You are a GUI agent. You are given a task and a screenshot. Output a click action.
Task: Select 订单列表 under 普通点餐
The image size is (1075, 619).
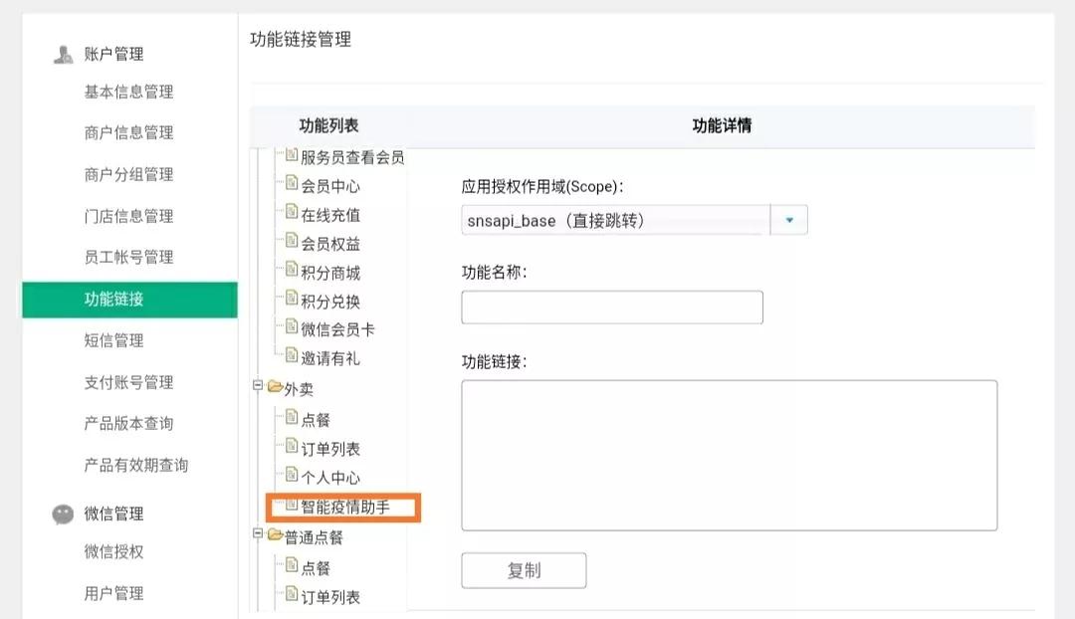(x=330, y=598)
